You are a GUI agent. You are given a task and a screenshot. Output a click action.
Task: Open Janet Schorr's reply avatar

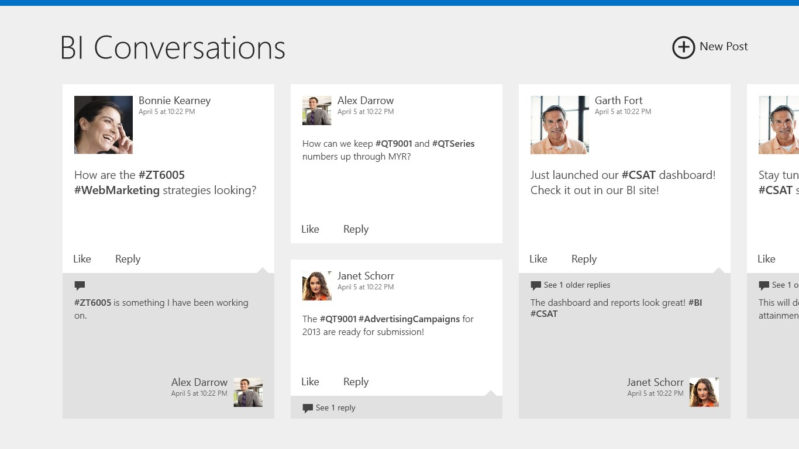click(x=704, y=392)
